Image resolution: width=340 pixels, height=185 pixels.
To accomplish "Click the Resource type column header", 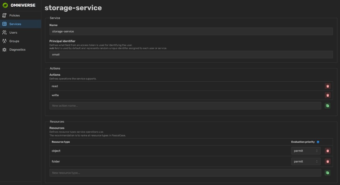I will [61, 142].
